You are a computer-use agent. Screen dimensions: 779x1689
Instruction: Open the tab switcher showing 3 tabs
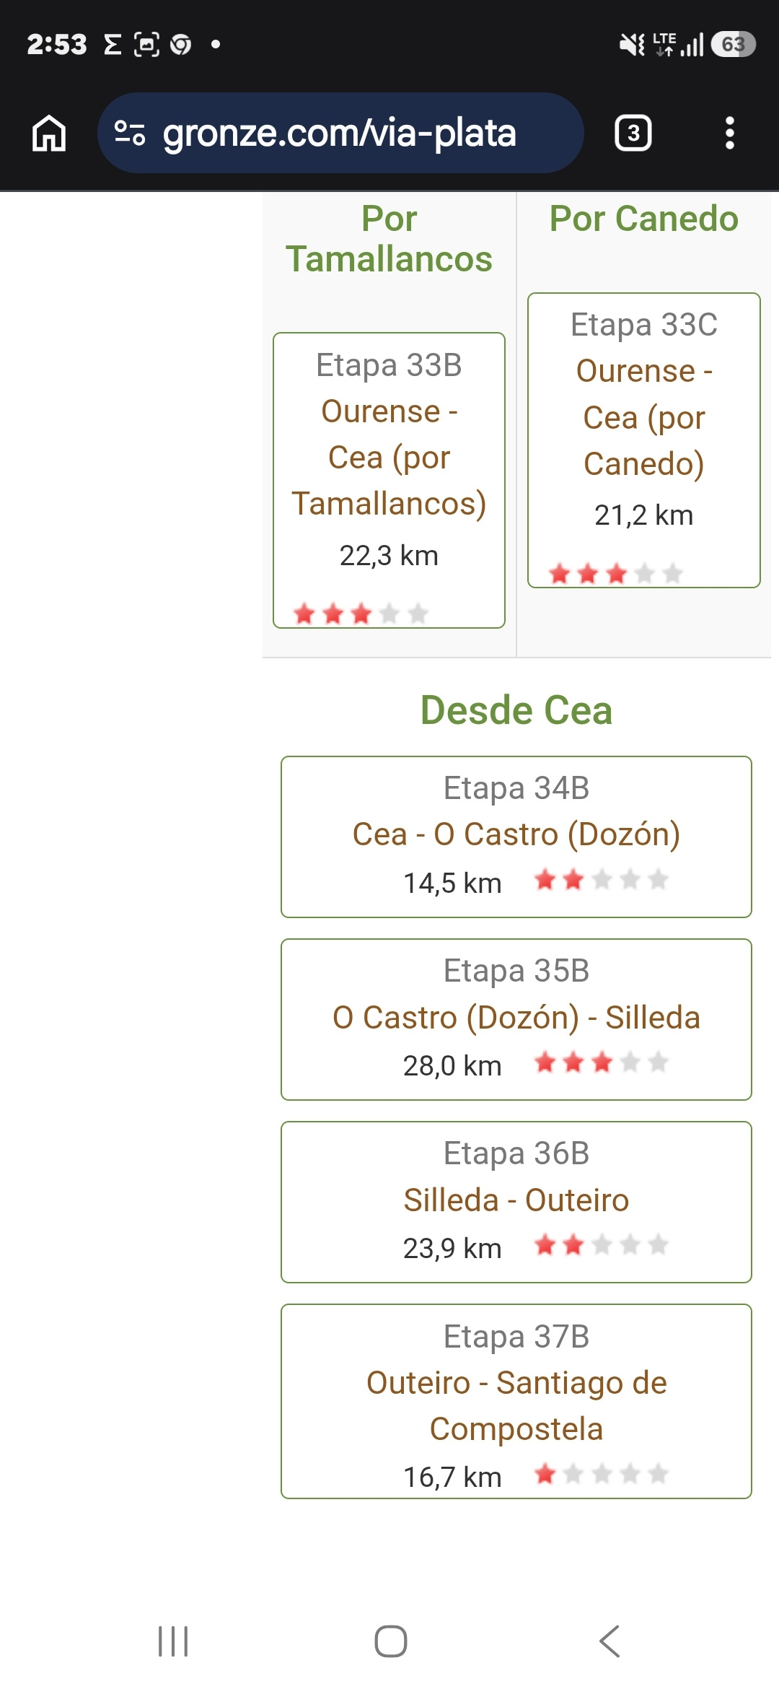(x=633, y=134)
